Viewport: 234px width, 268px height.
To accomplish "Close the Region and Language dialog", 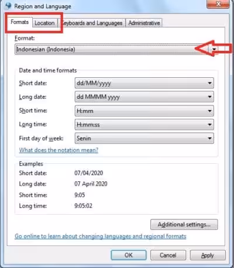I will pos(218,4).
